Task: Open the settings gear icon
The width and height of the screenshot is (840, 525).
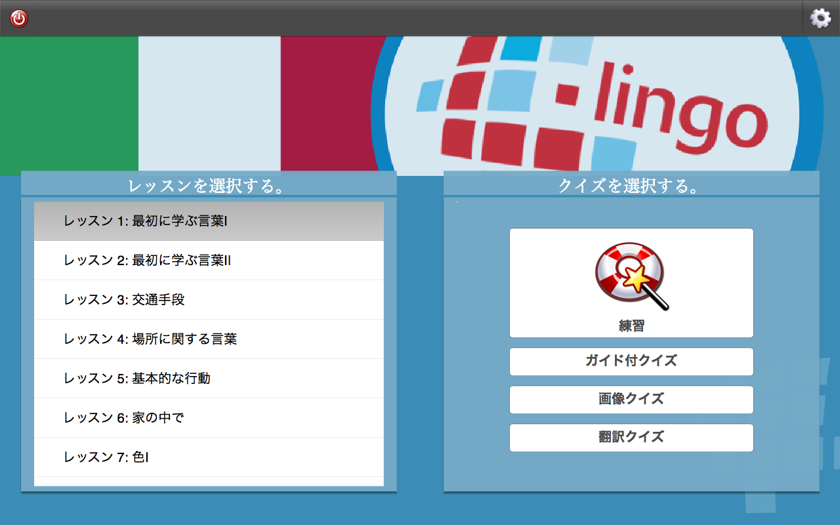Action: click(x=820, y=18)
